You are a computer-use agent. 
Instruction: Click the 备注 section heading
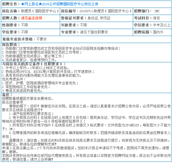coord(7,95)
